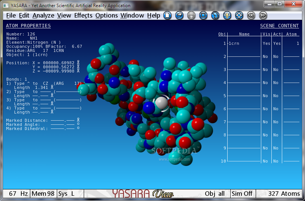Click the '327 Atoms' status bar field
This screenshot has width=305, height=201.
pyautogui.click(x=284, y=194)
